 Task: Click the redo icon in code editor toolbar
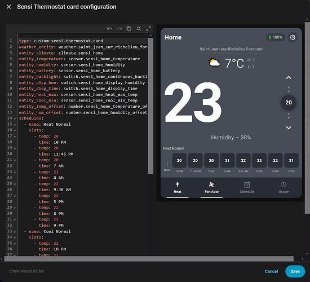point(119,29)
